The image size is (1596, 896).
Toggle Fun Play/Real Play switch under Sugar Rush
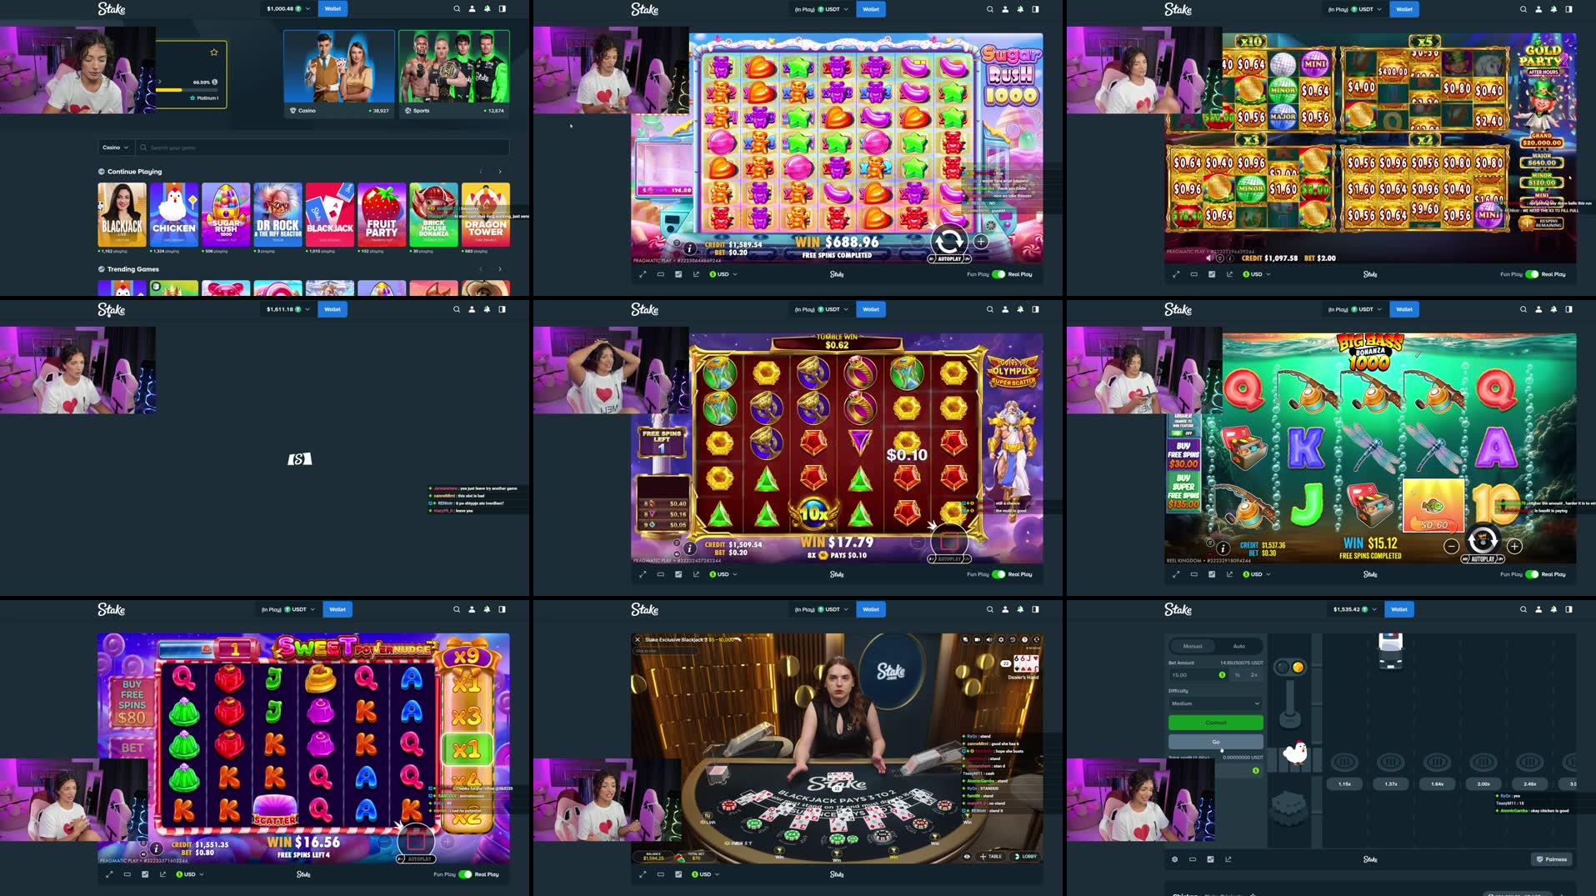[x=998, y=274]
